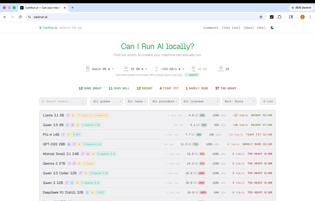The width and height of the screenshot is (315, 201).
Task: Click the site information icon in the address bar
Action: (29, 17)
